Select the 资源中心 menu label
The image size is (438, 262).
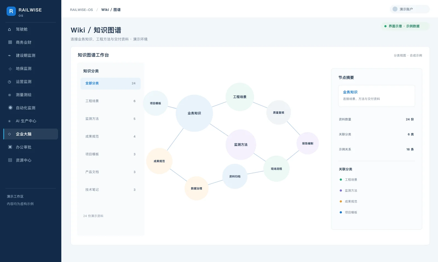click(24, 160)
